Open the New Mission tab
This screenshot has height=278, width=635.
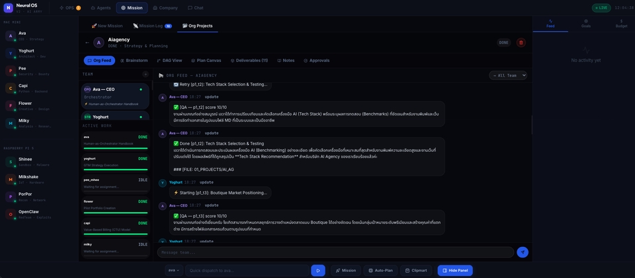(107, 26)
